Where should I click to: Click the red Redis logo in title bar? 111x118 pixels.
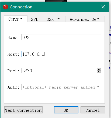point(6,7)
